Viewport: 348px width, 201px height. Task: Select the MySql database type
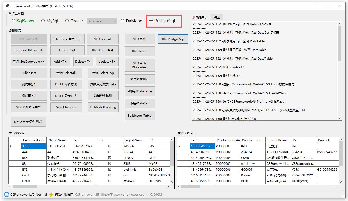[x=43, y=21]
